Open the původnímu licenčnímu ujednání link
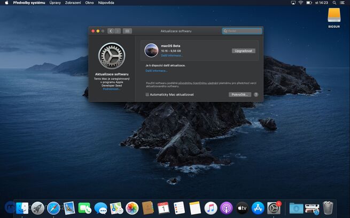 point(198,83)
